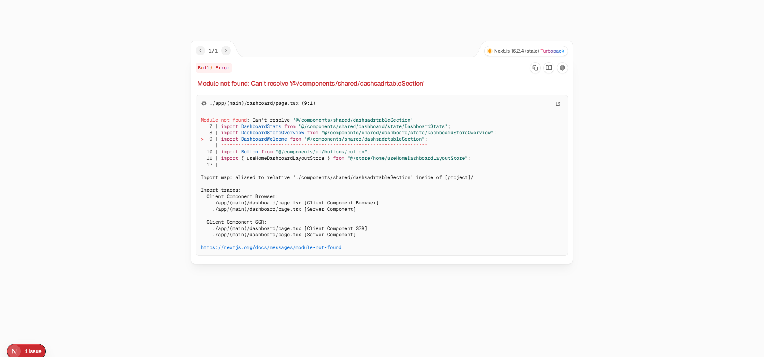The width and height of the screenshot is (764, 357).
Task: Click the Next.js N logo badge
Action: click(14, 351)
